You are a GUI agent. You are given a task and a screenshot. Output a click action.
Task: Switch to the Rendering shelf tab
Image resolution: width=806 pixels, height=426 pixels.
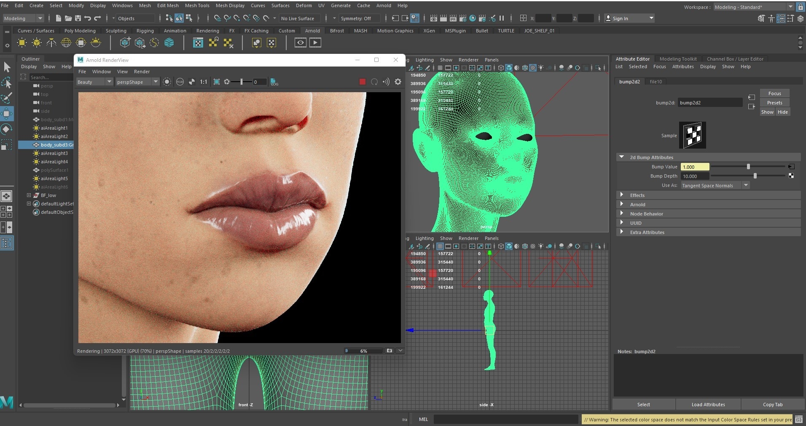[207, 31]
